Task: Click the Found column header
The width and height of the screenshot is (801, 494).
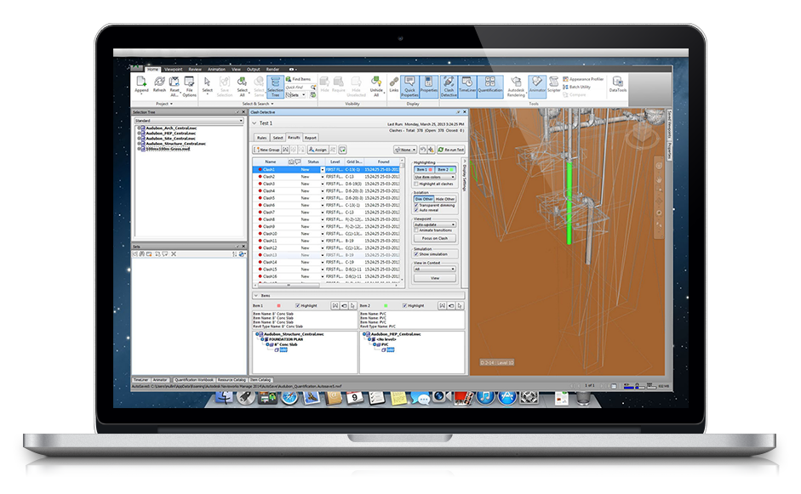Action: click(383, 162)
